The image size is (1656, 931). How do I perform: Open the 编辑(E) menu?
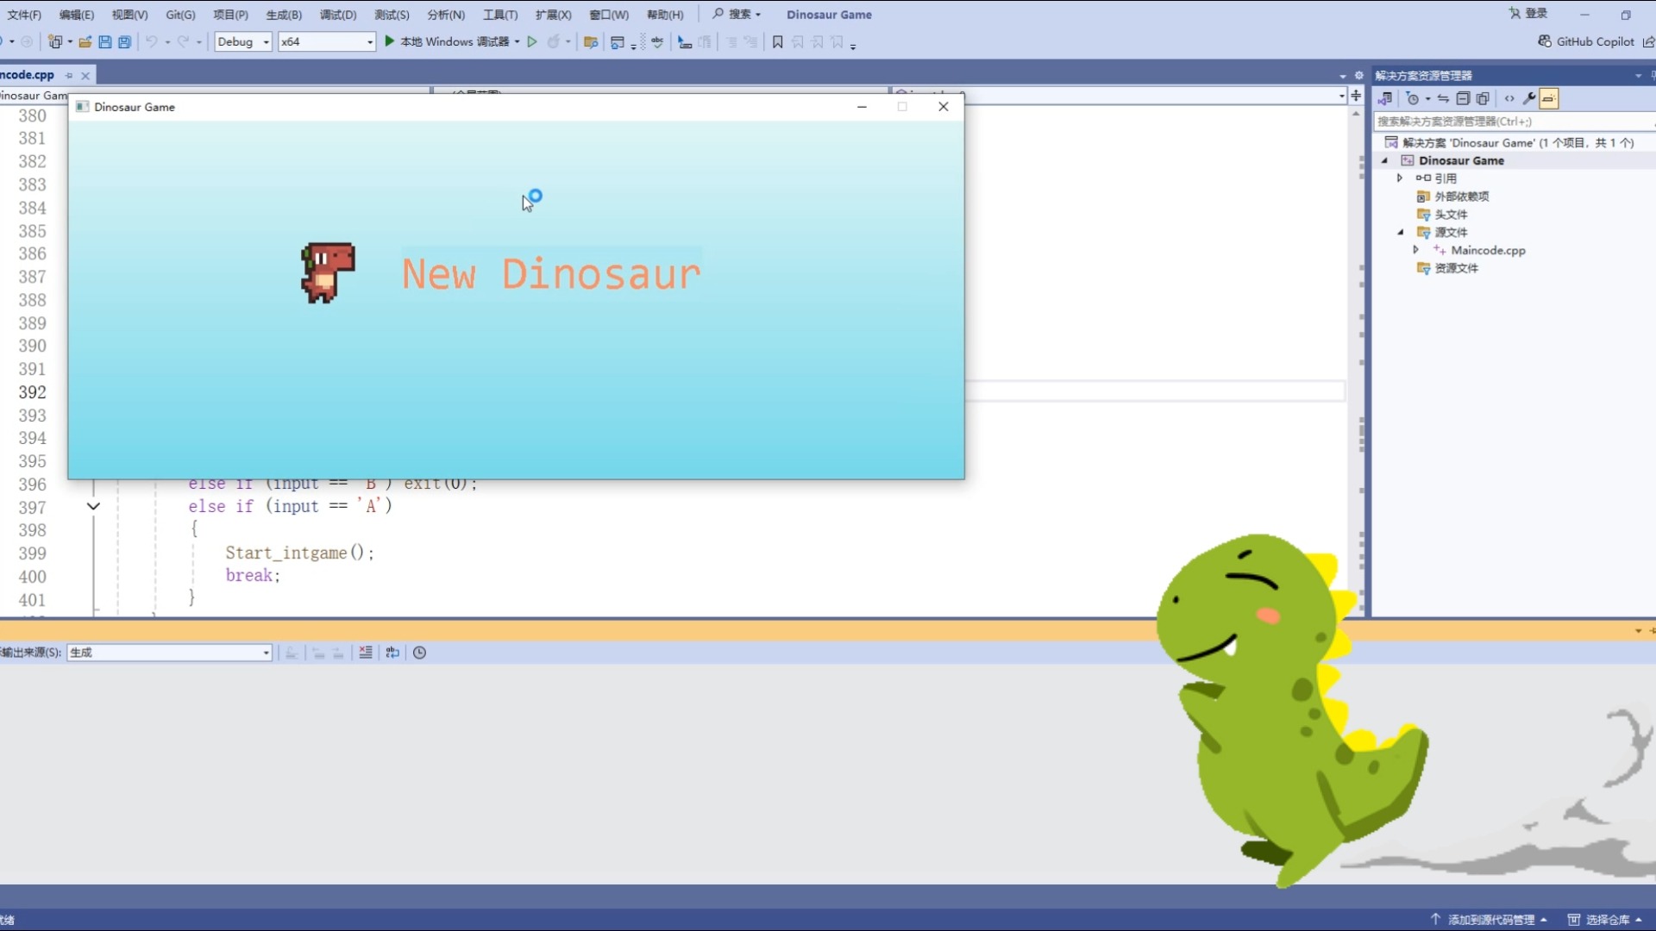pyautogui.click(x=76, y=15)
